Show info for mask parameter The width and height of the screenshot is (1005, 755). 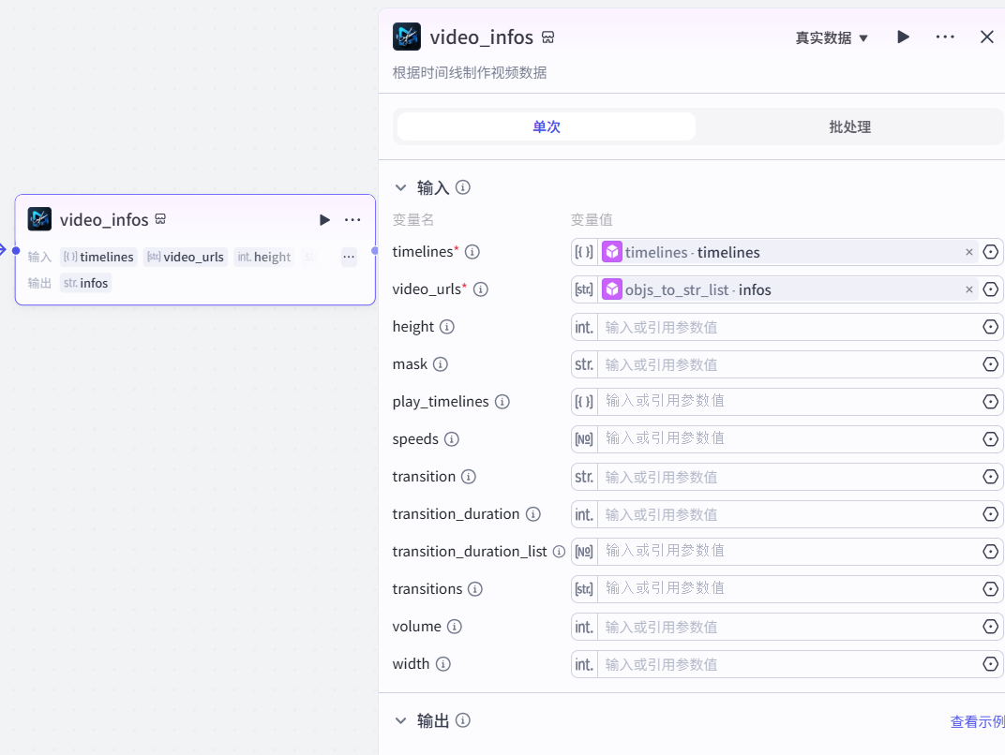click(441, 364)
